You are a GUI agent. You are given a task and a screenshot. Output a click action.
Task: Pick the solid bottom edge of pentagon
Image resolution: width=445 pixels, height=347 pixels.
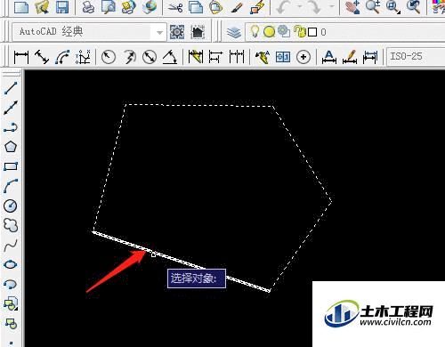click(x=182, y=262)
